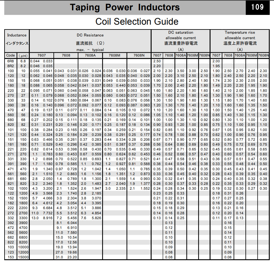Click 7608N header under Temperature rise

(x=263, y=56)
